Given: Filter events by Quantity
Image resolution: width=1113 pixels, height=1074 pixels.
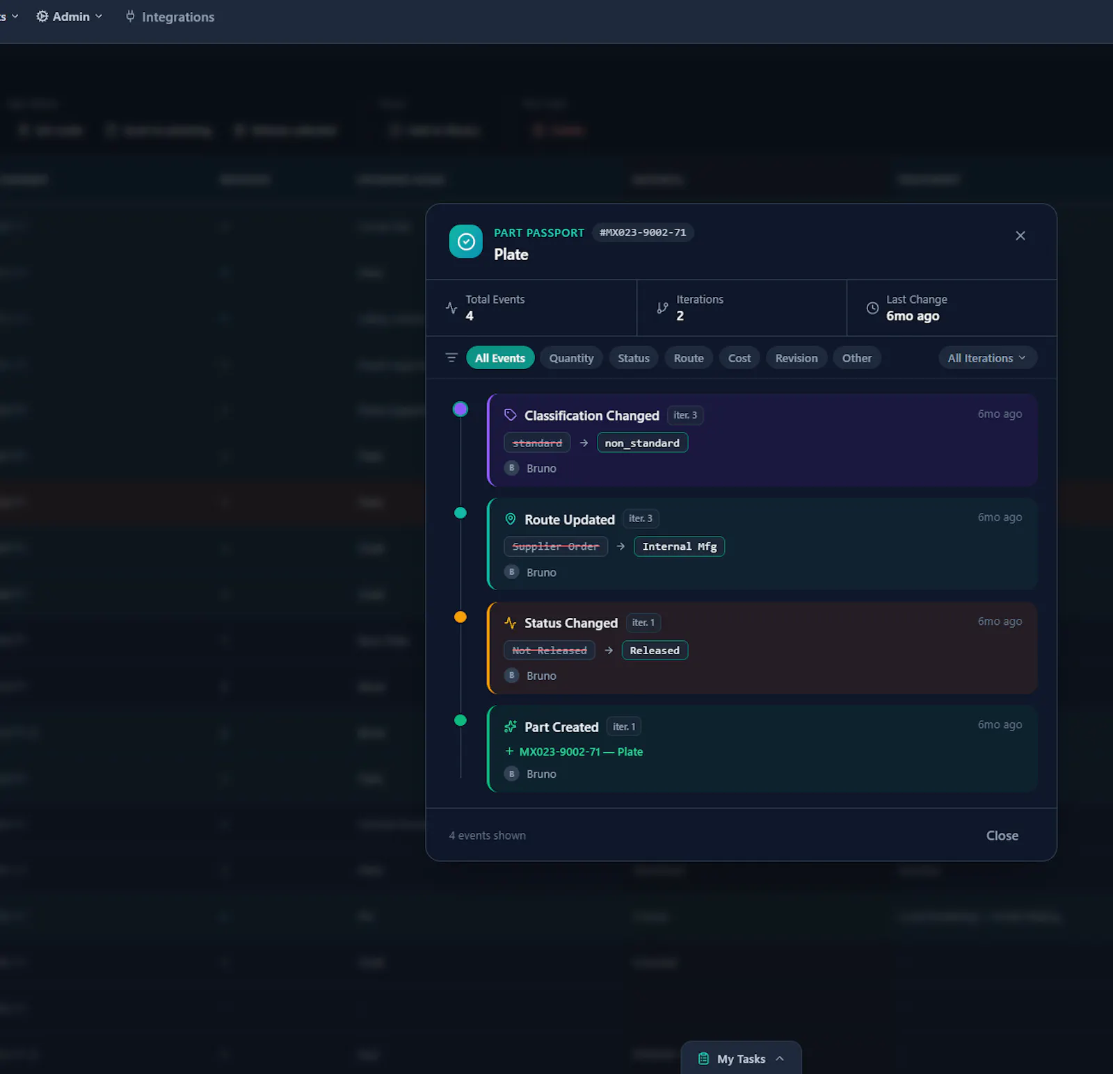Looking at the screenshot, I should 571,358.
